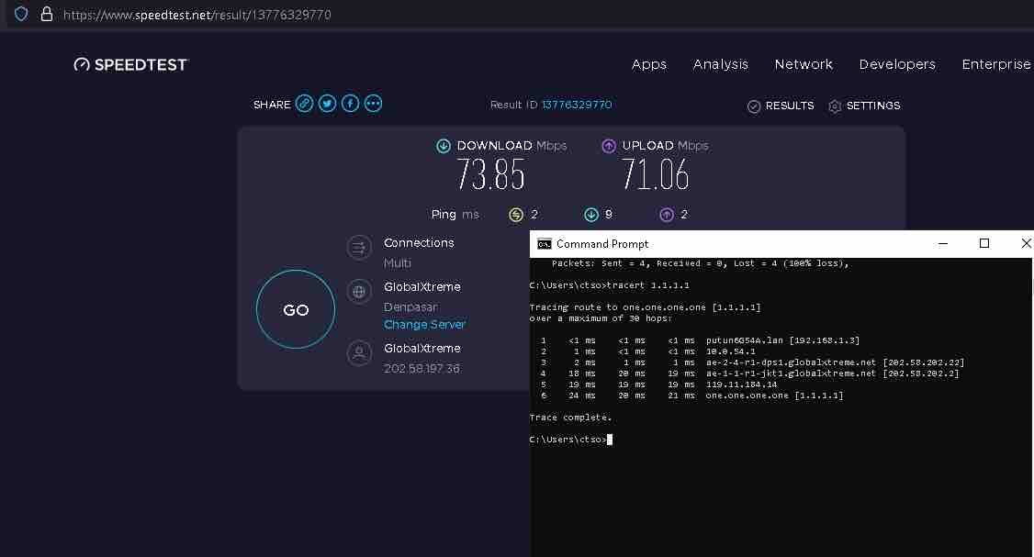Click the user ISP profile icon
Image resolution: width=1034 pixels, height=557 pixels.
tap(359, 352)
